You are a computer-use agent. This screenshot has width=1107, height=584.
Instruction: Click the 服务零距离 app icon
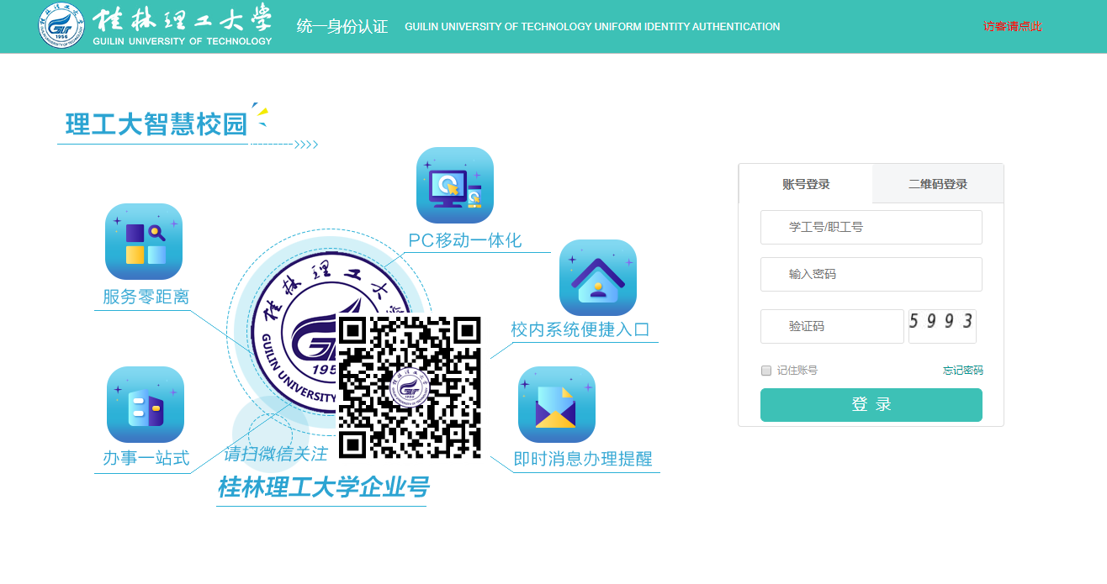click(x=144, y=241)
